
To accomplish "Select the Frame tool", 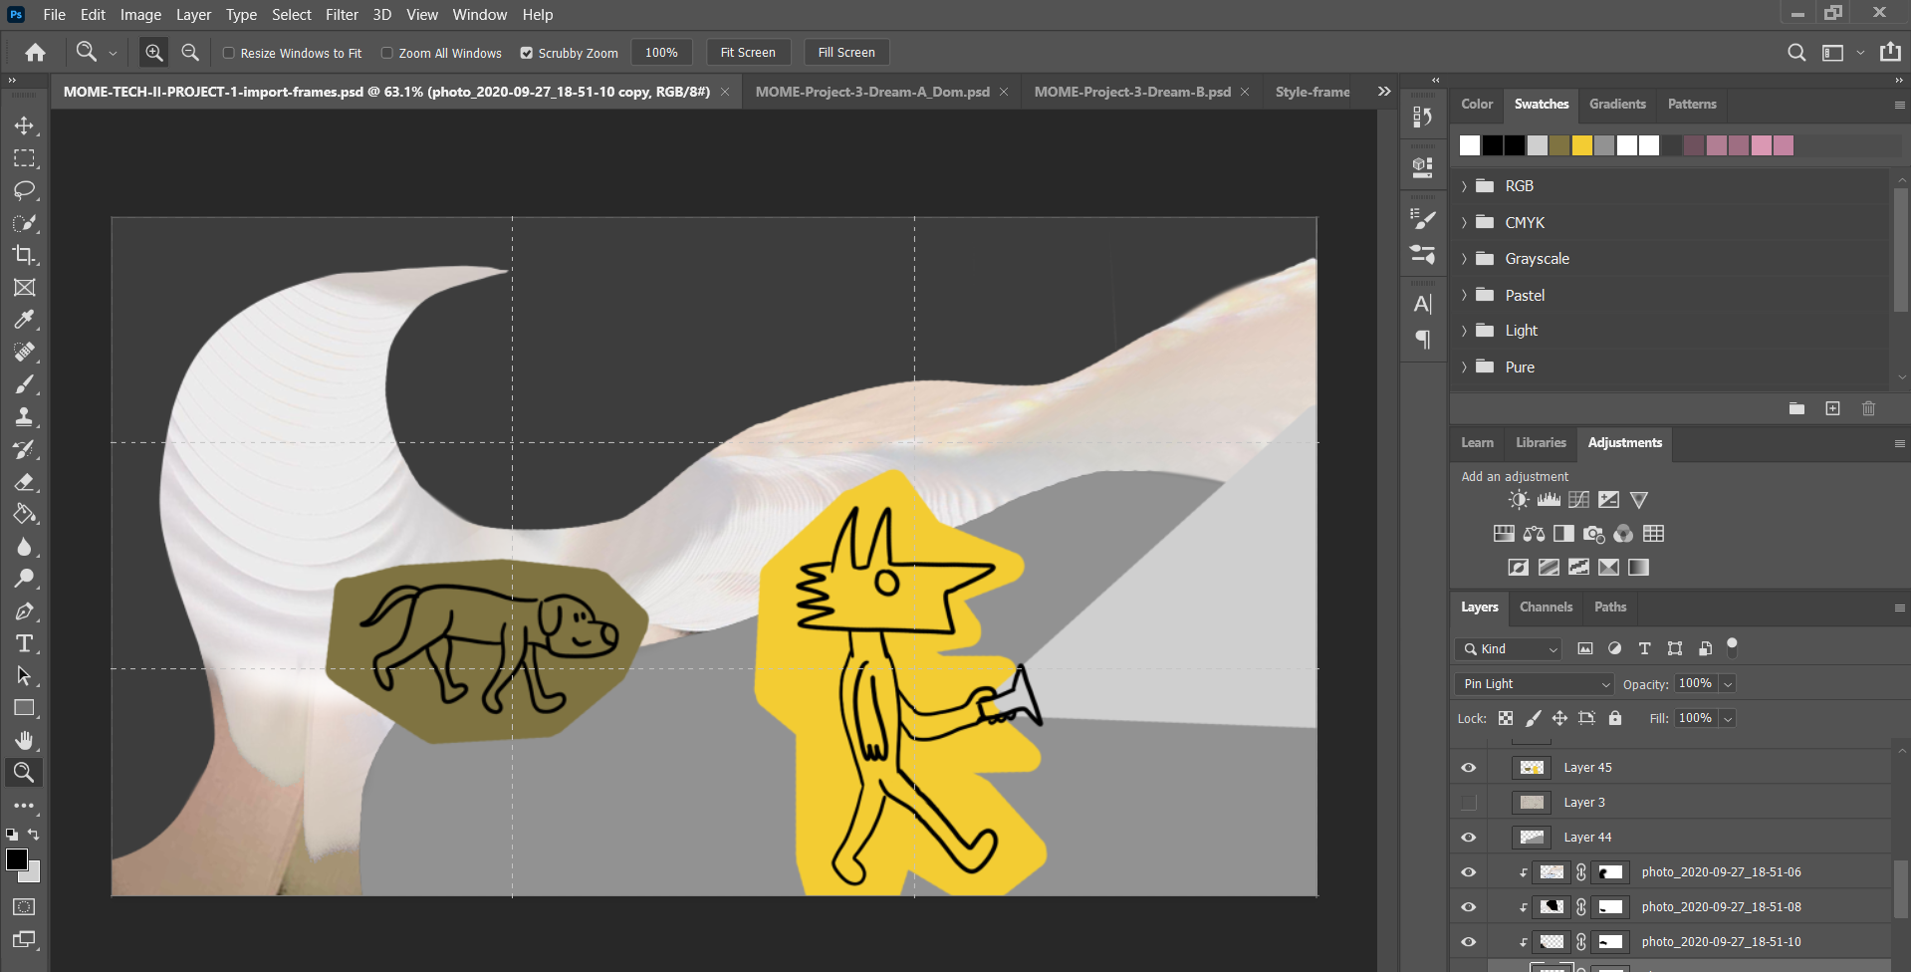I will coord(25,288).
